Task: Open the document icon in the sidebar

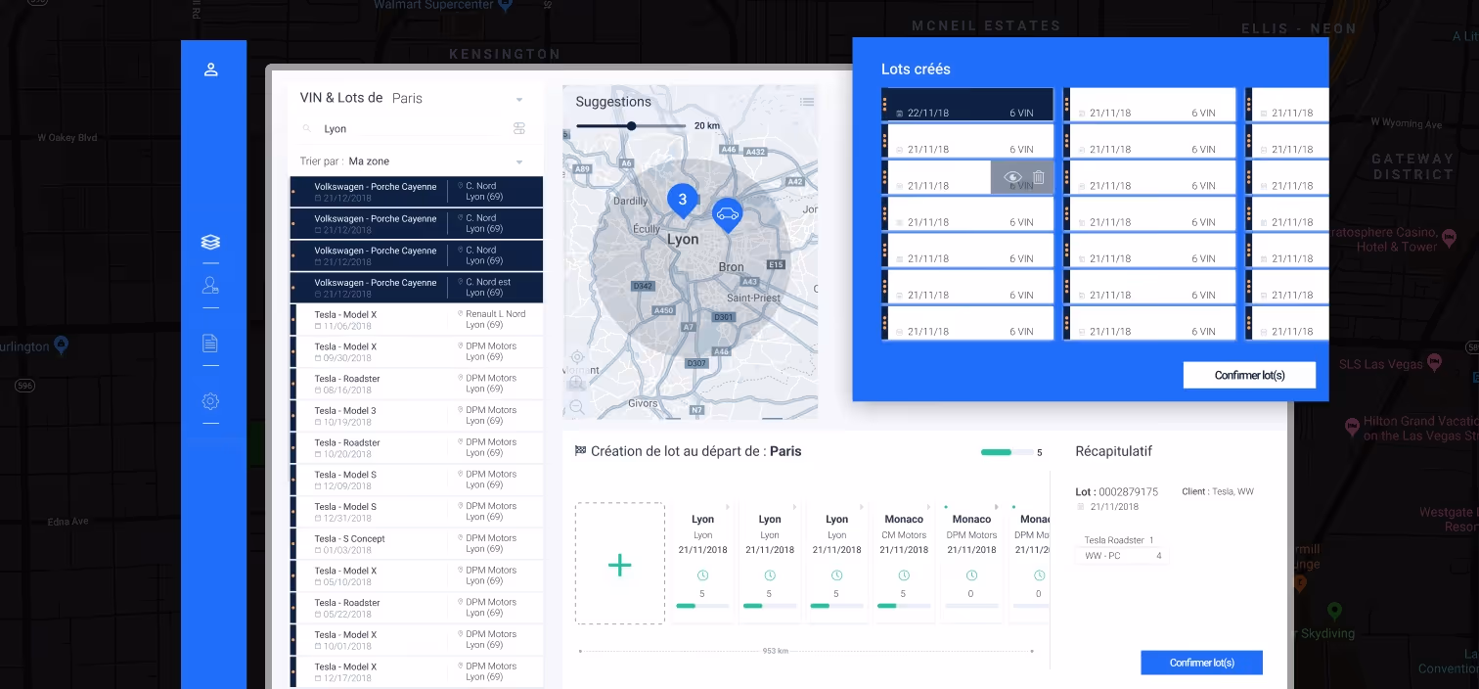Action: pos(210,344)
